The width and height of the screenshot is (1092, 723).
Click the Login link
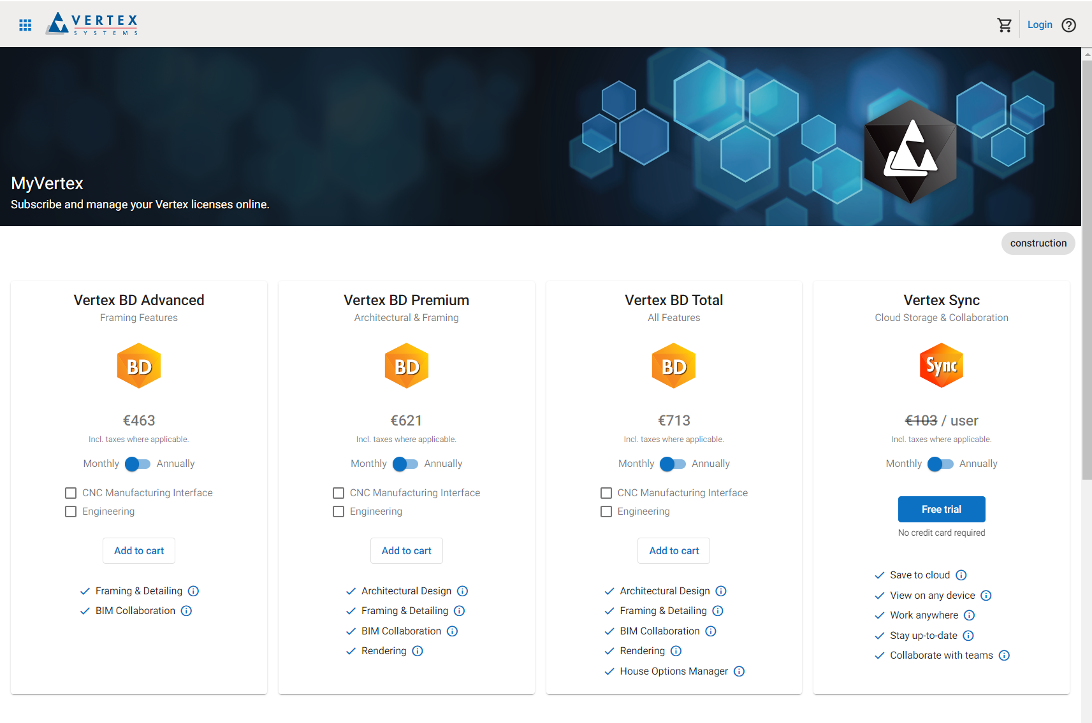click(x=1040, y=25)
